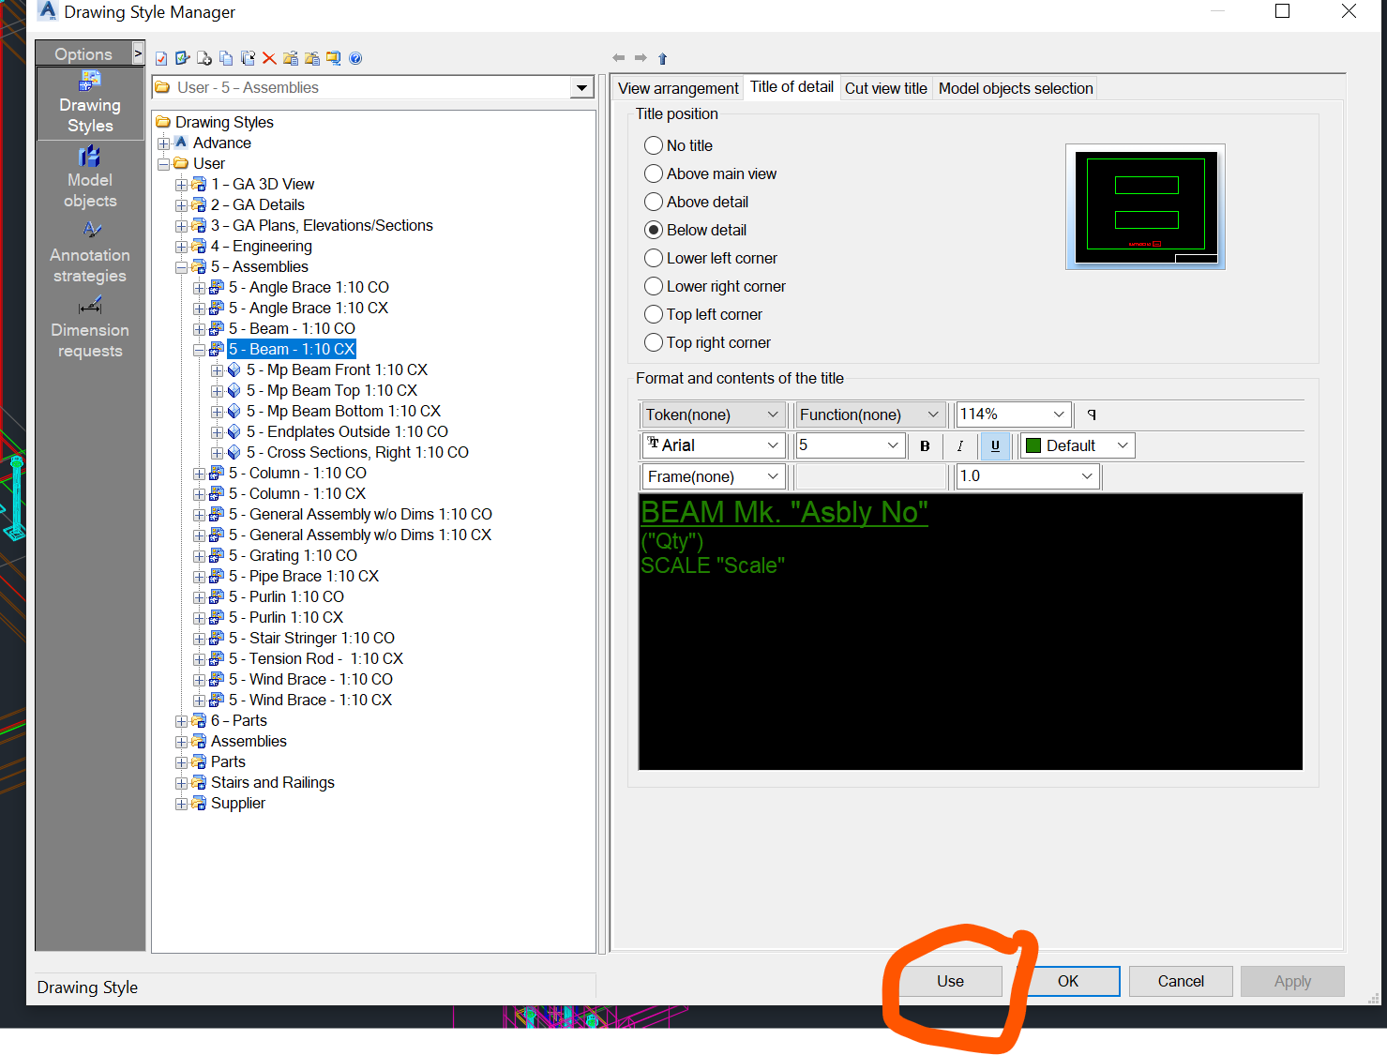Open the Token(none) dropdown
The height and width of the screenshot is (1055, 1387).
click(712, 414)
